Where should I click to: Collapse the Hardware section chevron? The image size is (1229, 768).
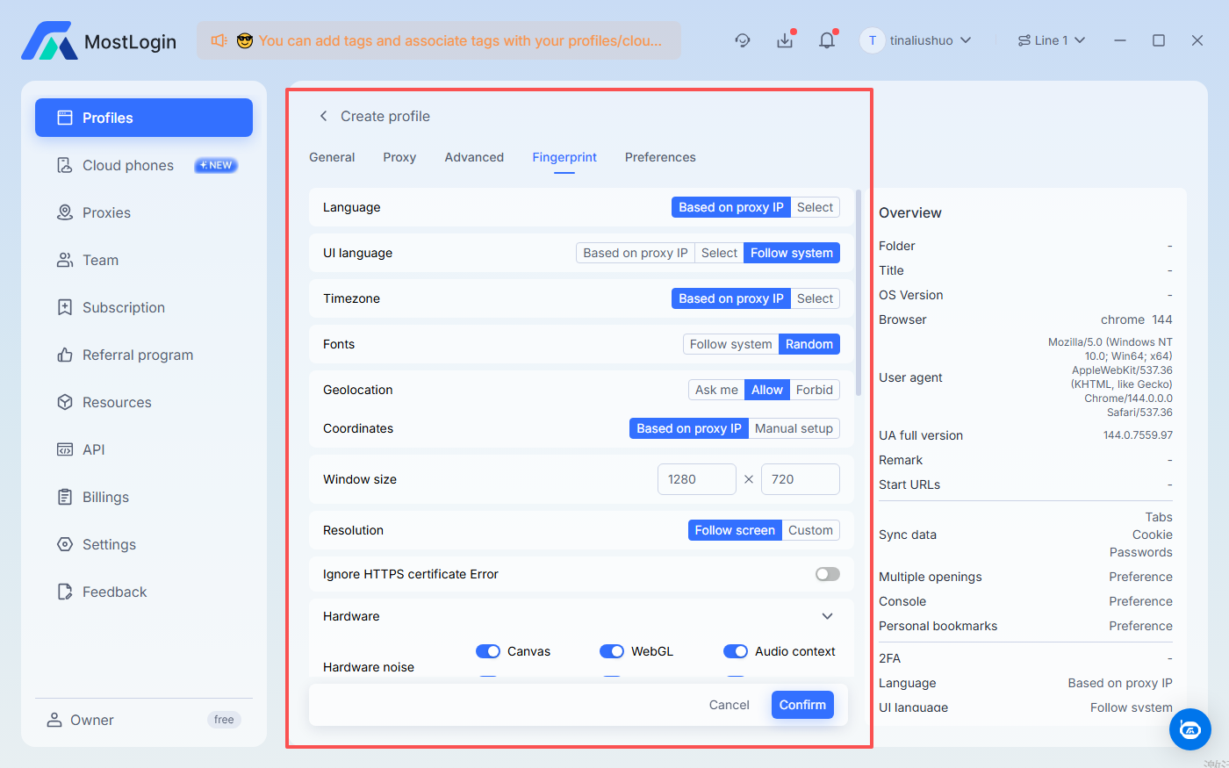pos(827,616)
